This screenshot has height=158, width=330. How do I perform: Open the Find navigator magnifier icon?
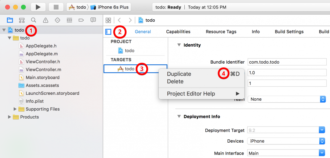pyautogui.click(x=34, y=20)
